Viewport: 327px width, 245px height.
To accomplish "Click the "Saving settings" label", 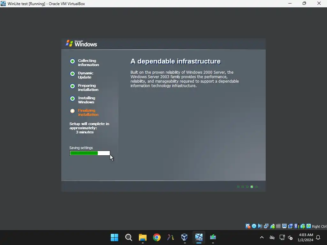I will coord(81,148).
